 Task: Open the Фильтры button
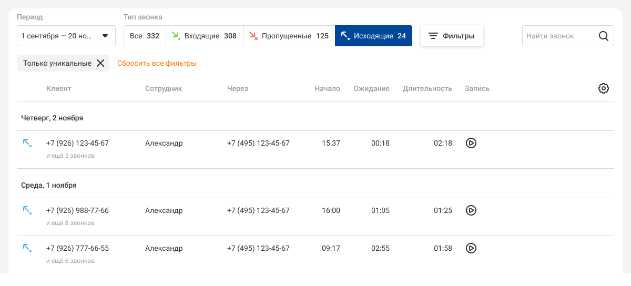pyautogui.click(x=452, y=36)
